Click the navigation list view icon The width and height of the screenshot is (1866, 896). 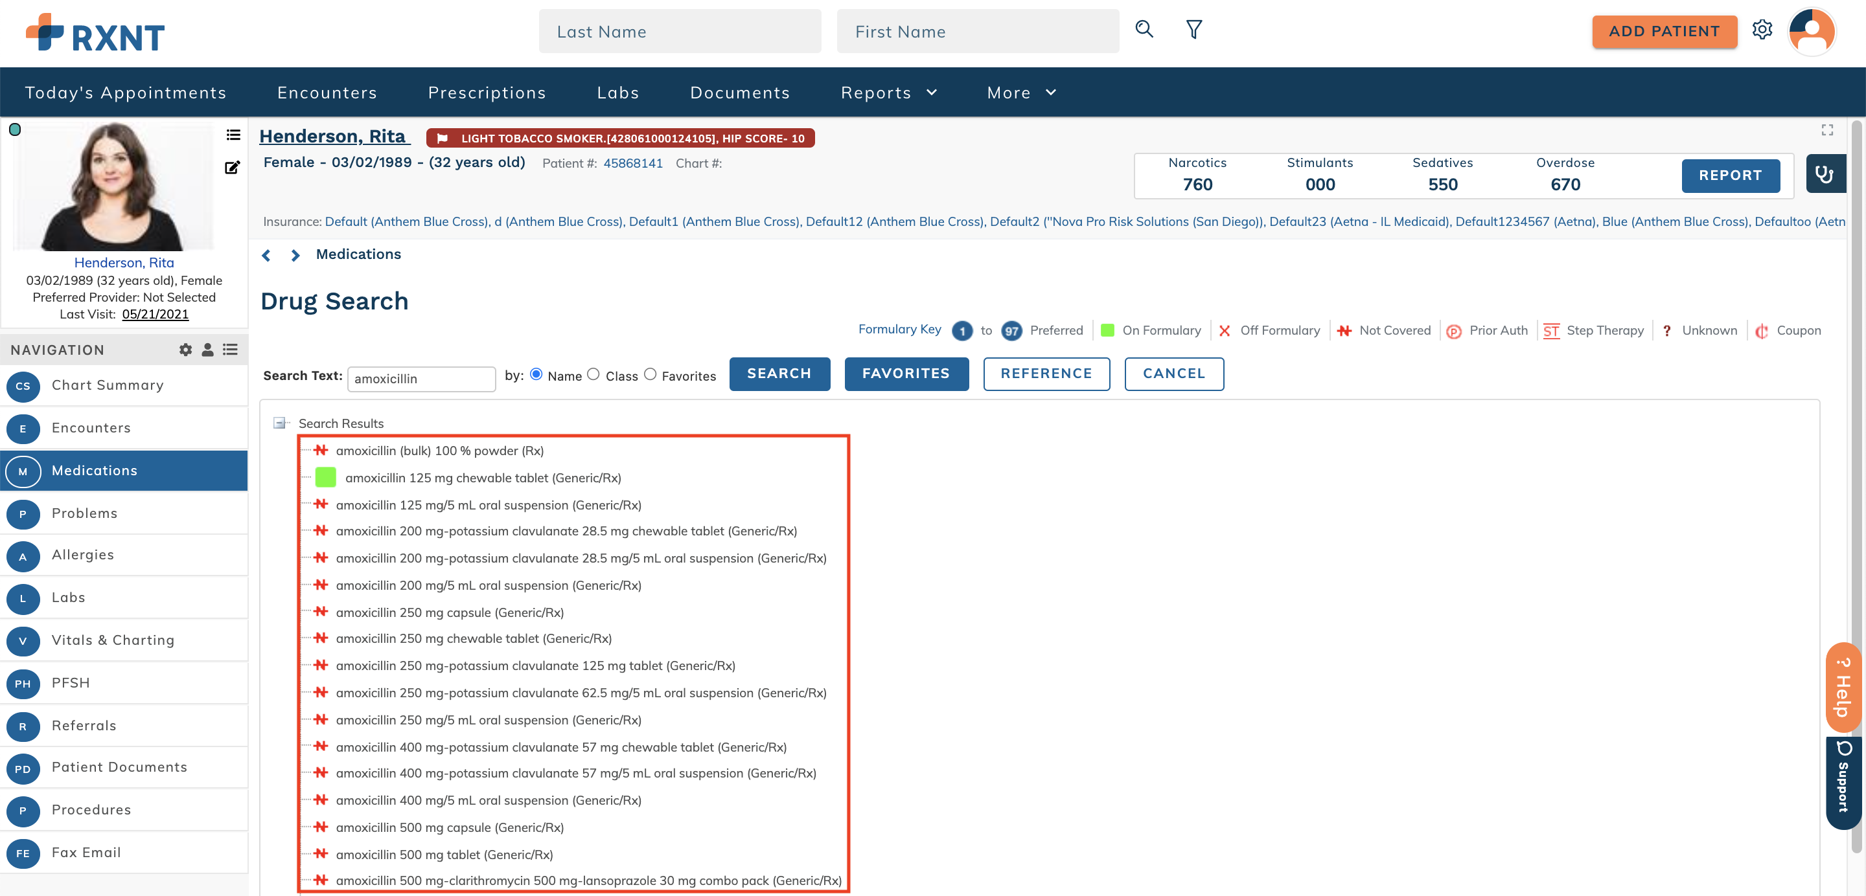click(231, 350)
